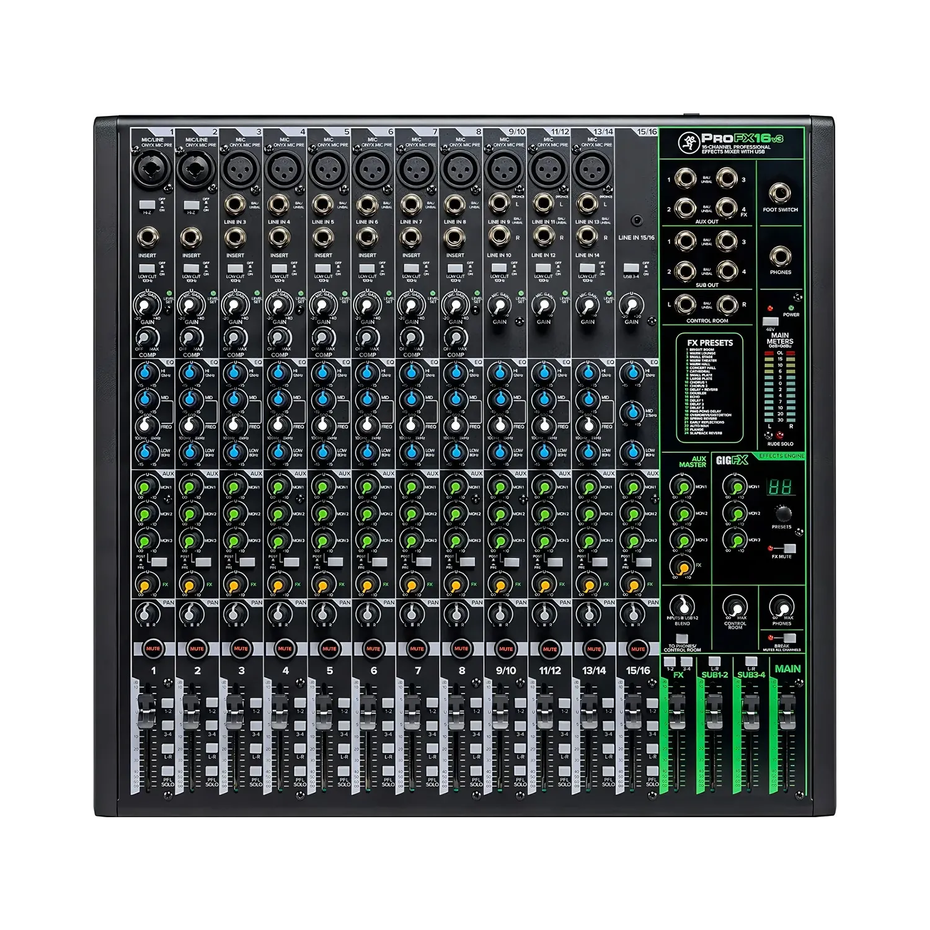Toggle the Hi-Z switch on channel 1
Viewport: 930px width, 930px height.
point(147,204)
